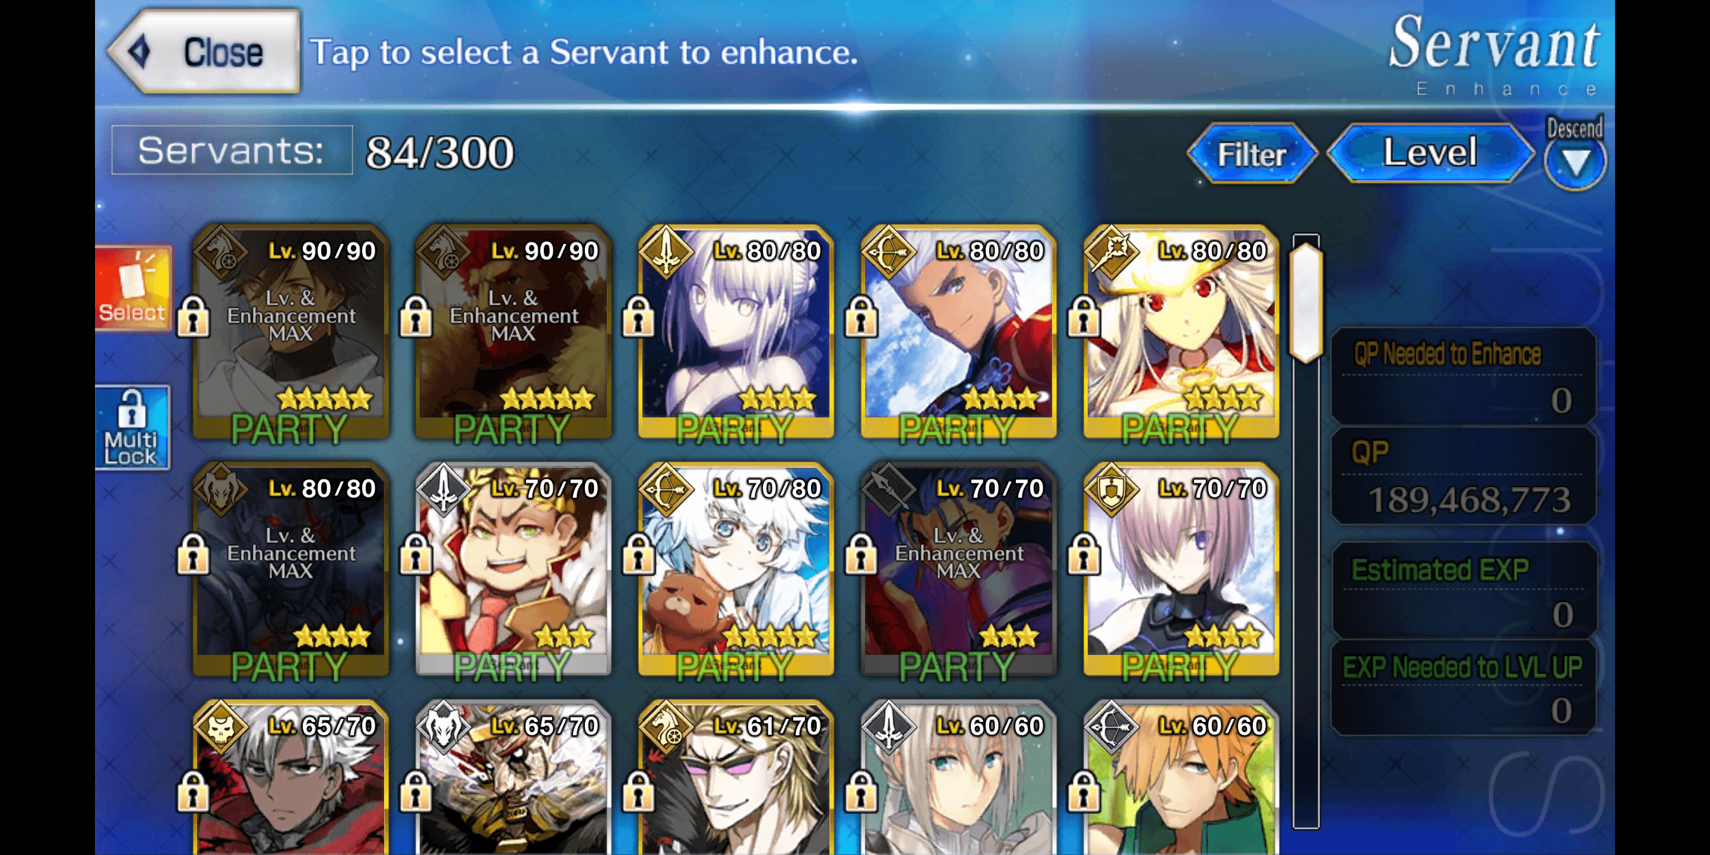
Task: Select the Lv. 70/70 three-star Saber servant card
Action: tap(513, 569)
